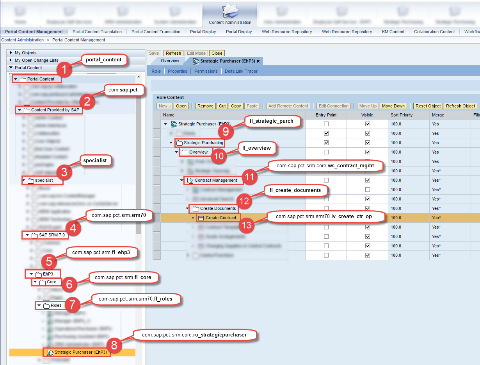The image size is (480, 365).
Task: Check Entry Point for Overview folder row
Action: [326, 152]
